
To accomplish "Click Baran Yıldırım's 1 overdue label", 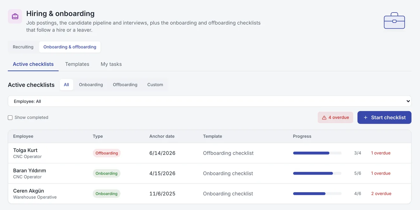I will (x=381, y=173).
